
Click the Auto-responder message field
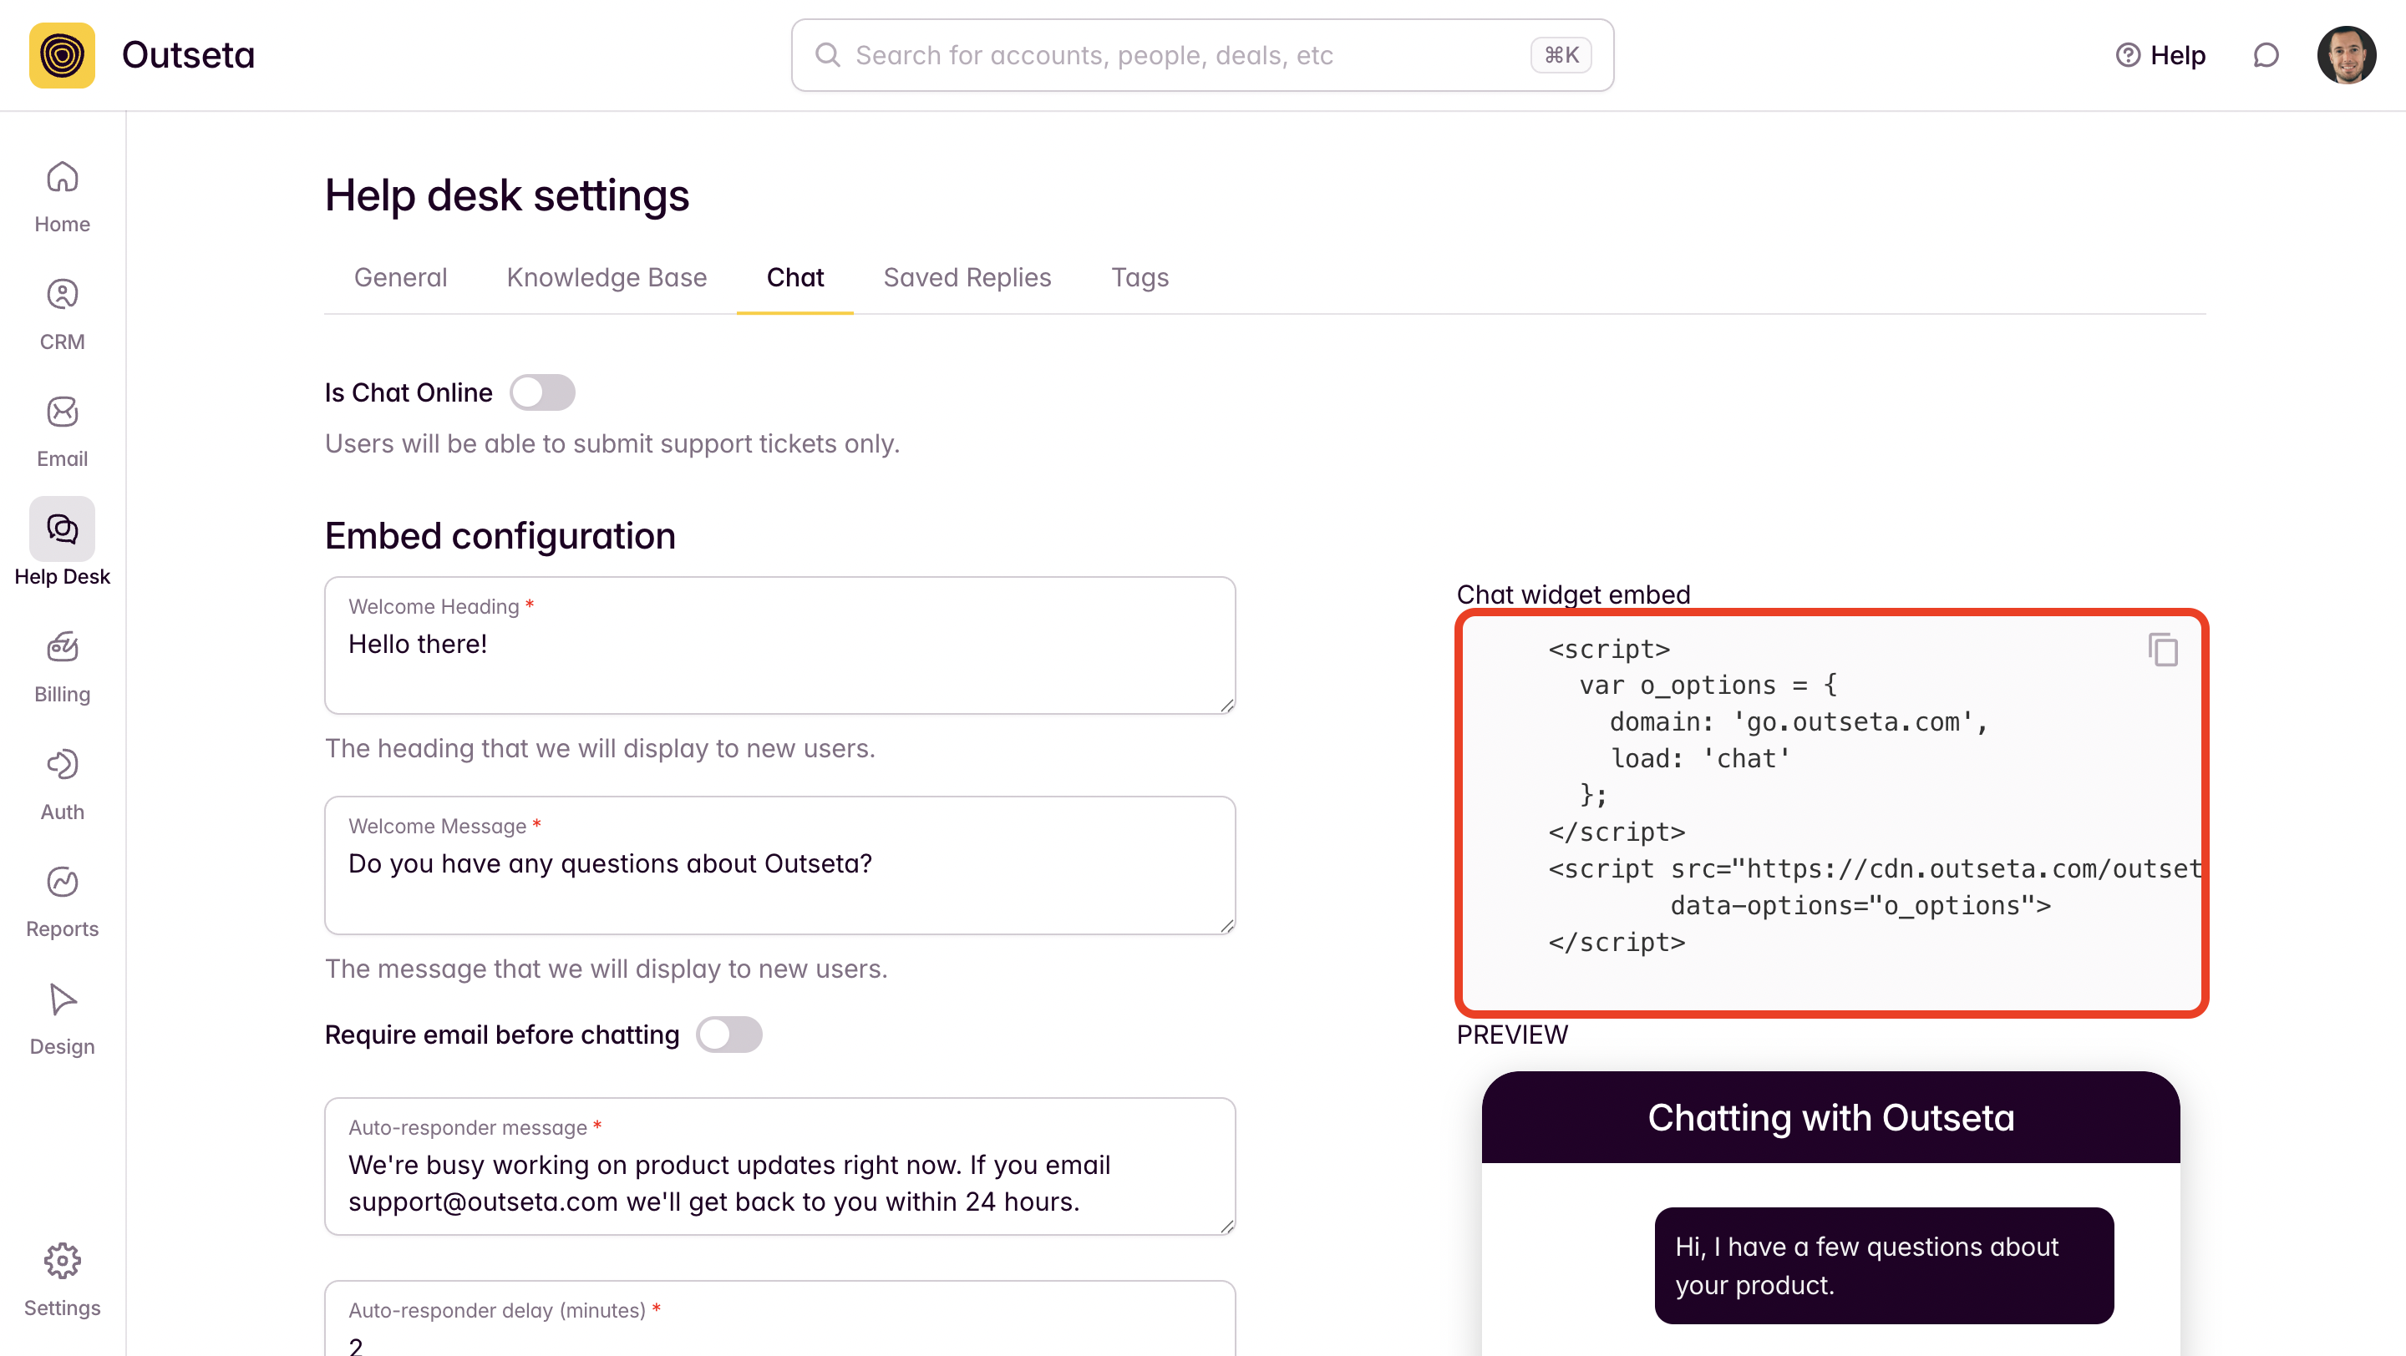click(780, 1166)
